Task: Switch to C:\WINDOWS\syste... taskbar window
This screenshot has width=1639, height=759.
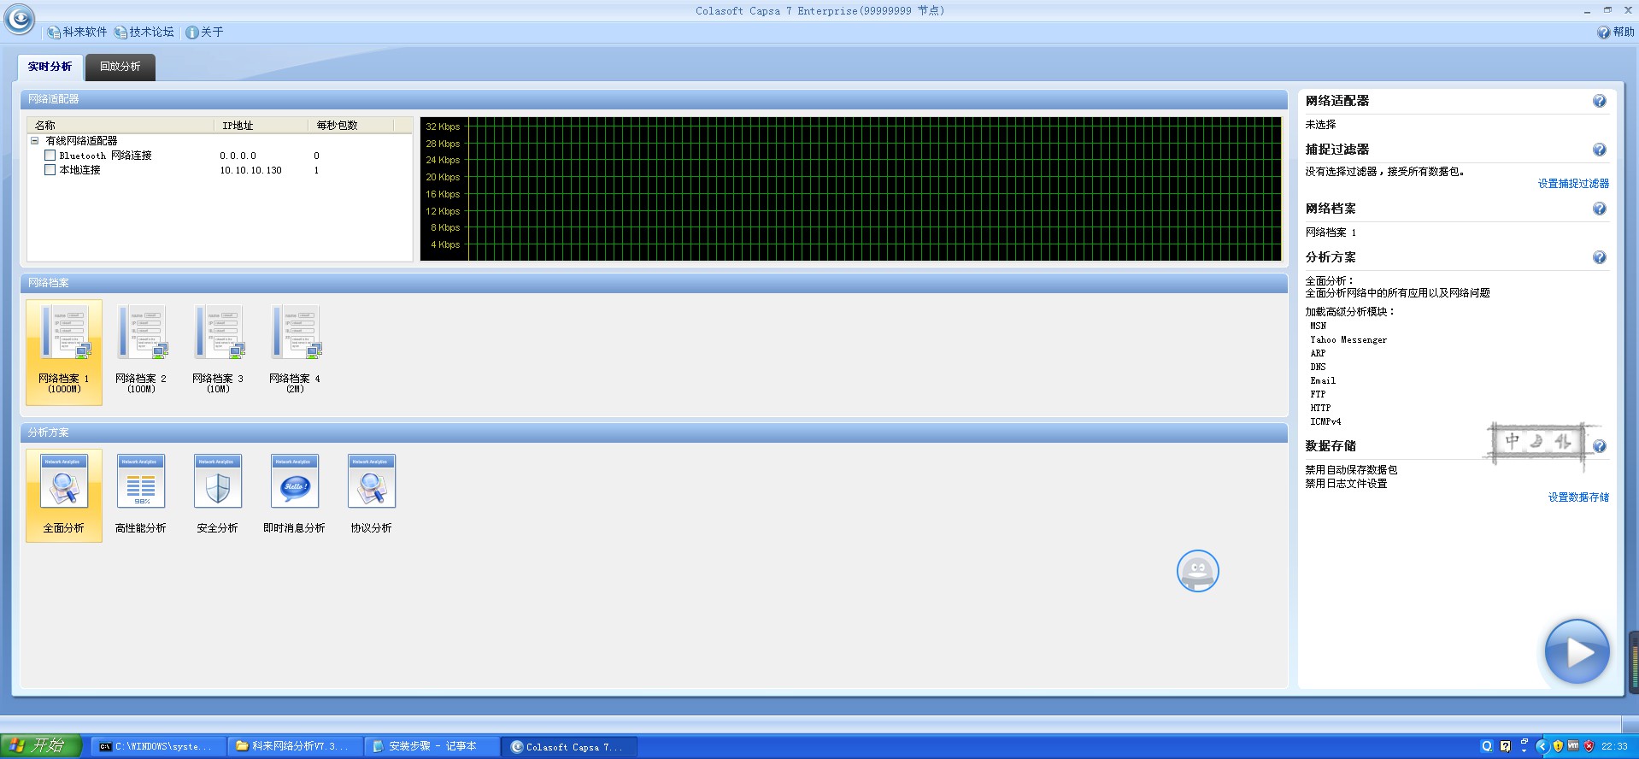Action: [x=160, y=746]
